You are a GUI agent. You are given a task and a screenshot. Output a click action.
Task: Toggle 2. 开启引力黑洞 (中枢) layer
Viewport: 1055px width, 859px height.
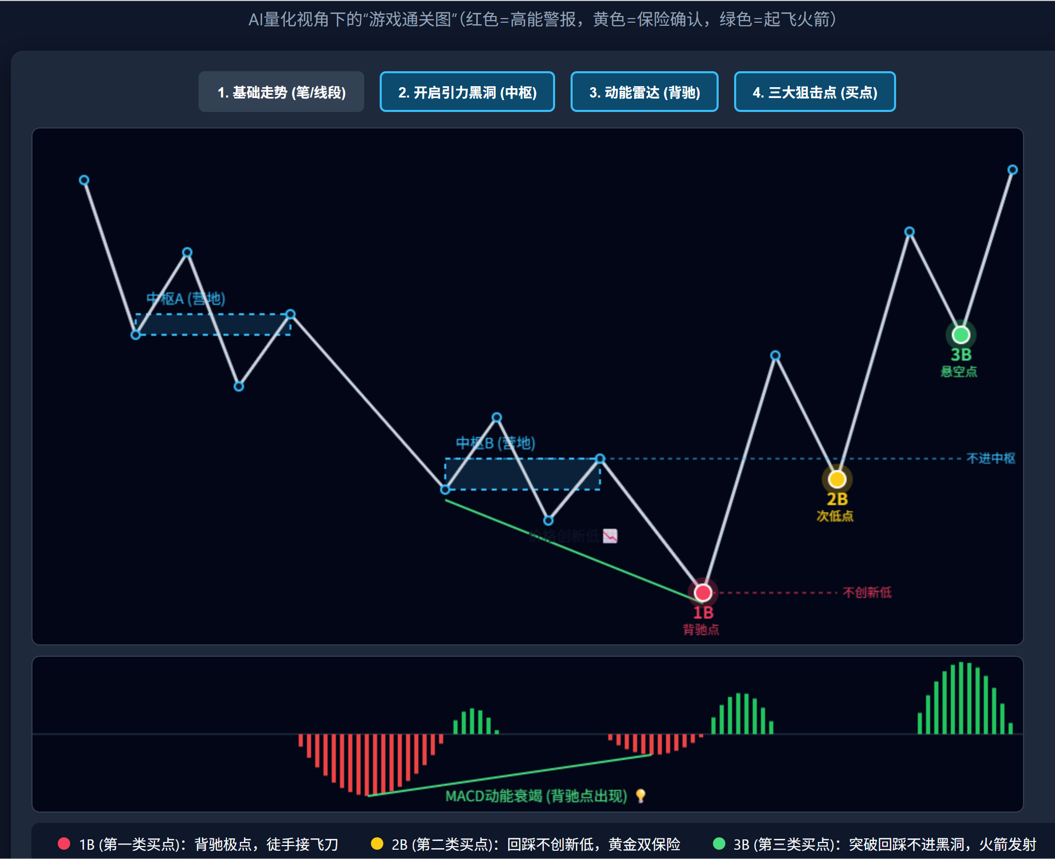pyautogui.click(x=467, y=92)
